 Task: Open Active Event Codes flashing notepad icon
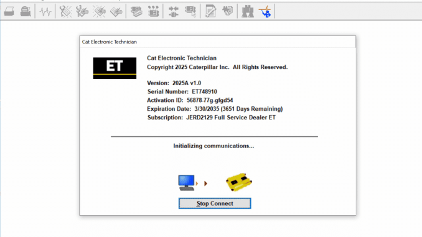click(100, 12)
